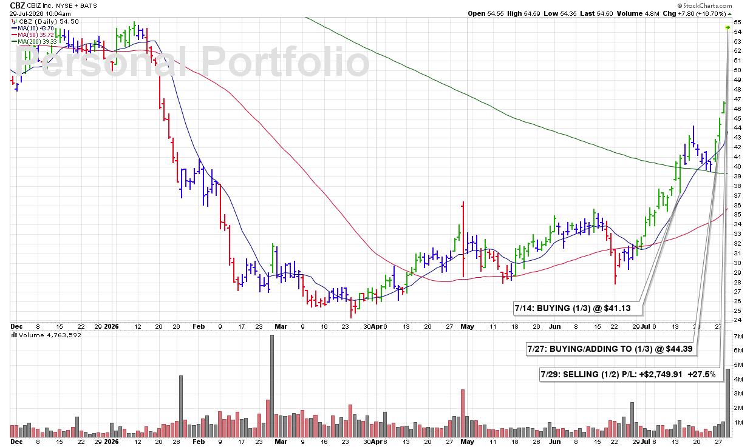Click the tallest late-February volume spike bar
Viewport: 753px width, 447px height.
click(x=271, y=386)
